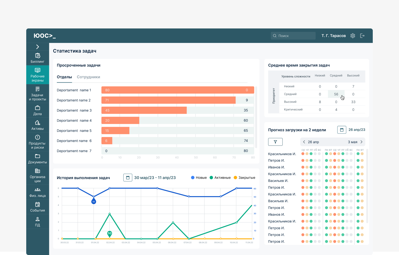Viewport: 399px width, 255px height.
Task: Switch to the Отделы tab
Action: pos(64,77)
